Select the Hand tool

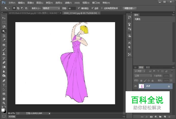[x=4, y=99]
